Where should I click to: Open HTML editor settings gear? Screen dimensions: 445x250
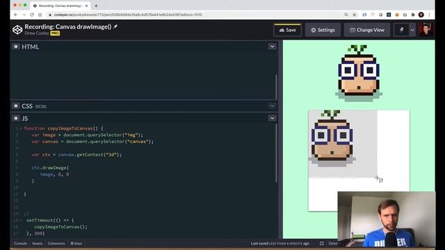click(x=16, y=47)
